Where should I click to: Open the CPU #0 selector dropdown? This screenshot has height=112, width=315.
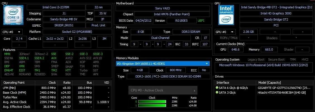(x=12, y=32)
